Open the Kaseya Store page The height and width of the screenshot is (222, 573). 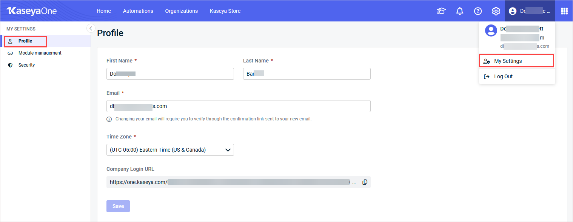[225, 11]
